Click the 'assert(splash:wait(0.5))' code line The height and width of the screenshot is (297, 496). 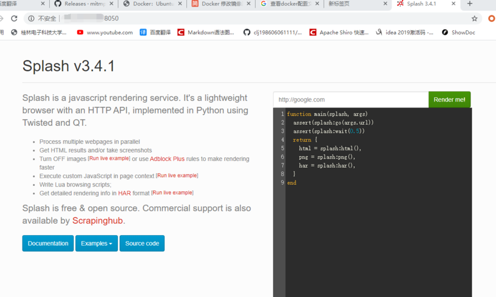[329, 131]
